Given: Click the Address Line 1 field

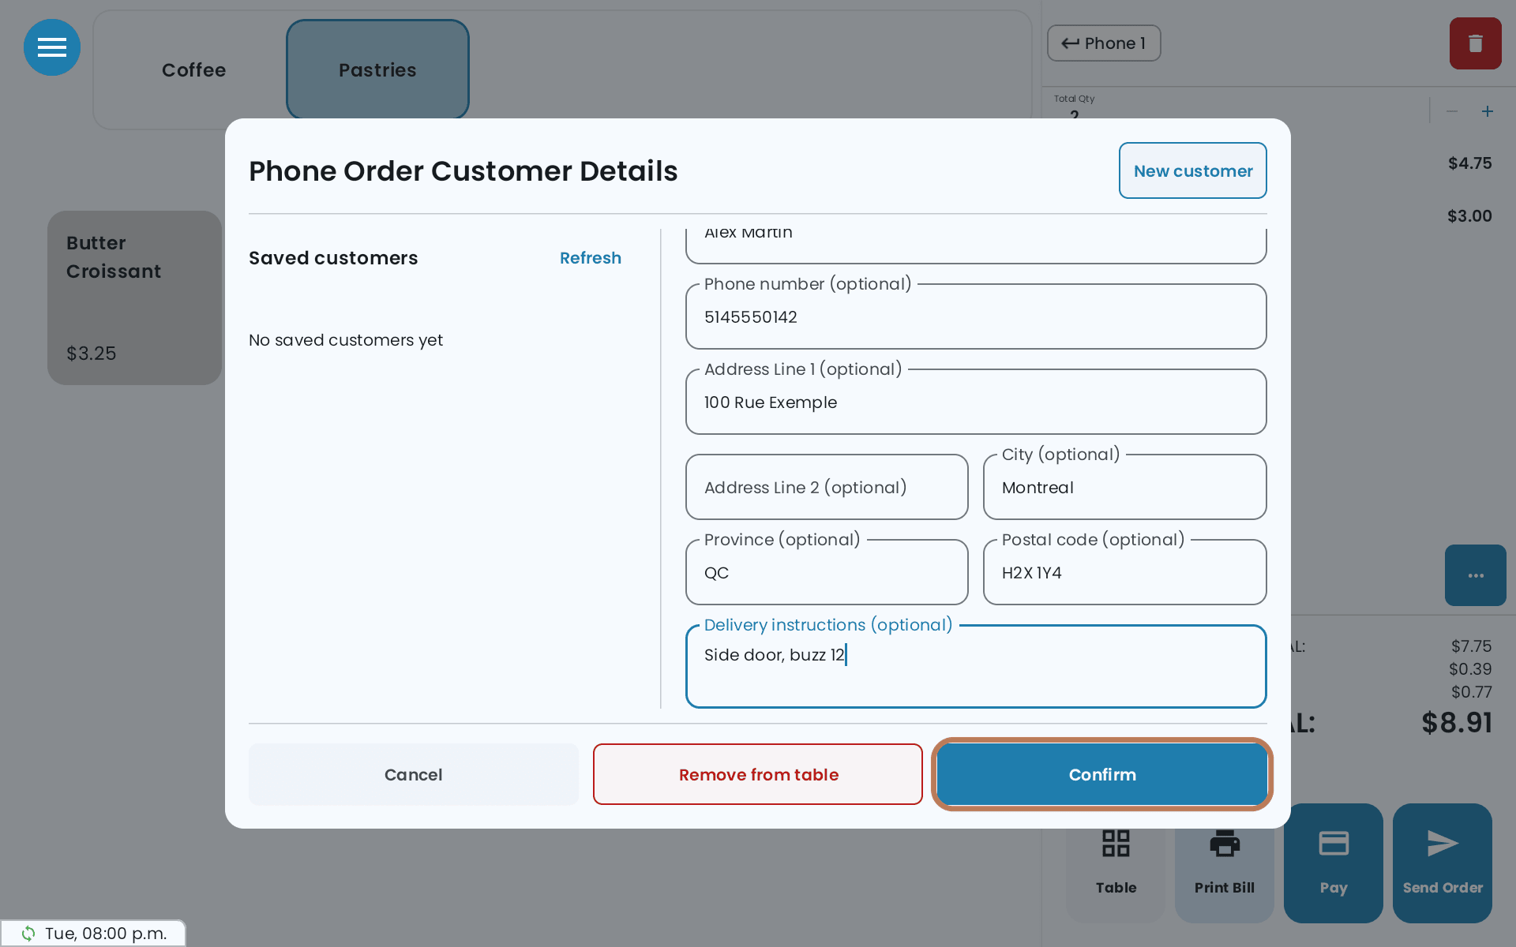Looking at the screenshot, I should [x=976, y=402].
